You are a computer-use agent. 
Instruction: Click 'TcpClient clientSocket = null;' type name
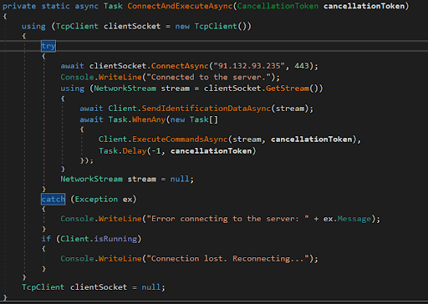point(43,287)
